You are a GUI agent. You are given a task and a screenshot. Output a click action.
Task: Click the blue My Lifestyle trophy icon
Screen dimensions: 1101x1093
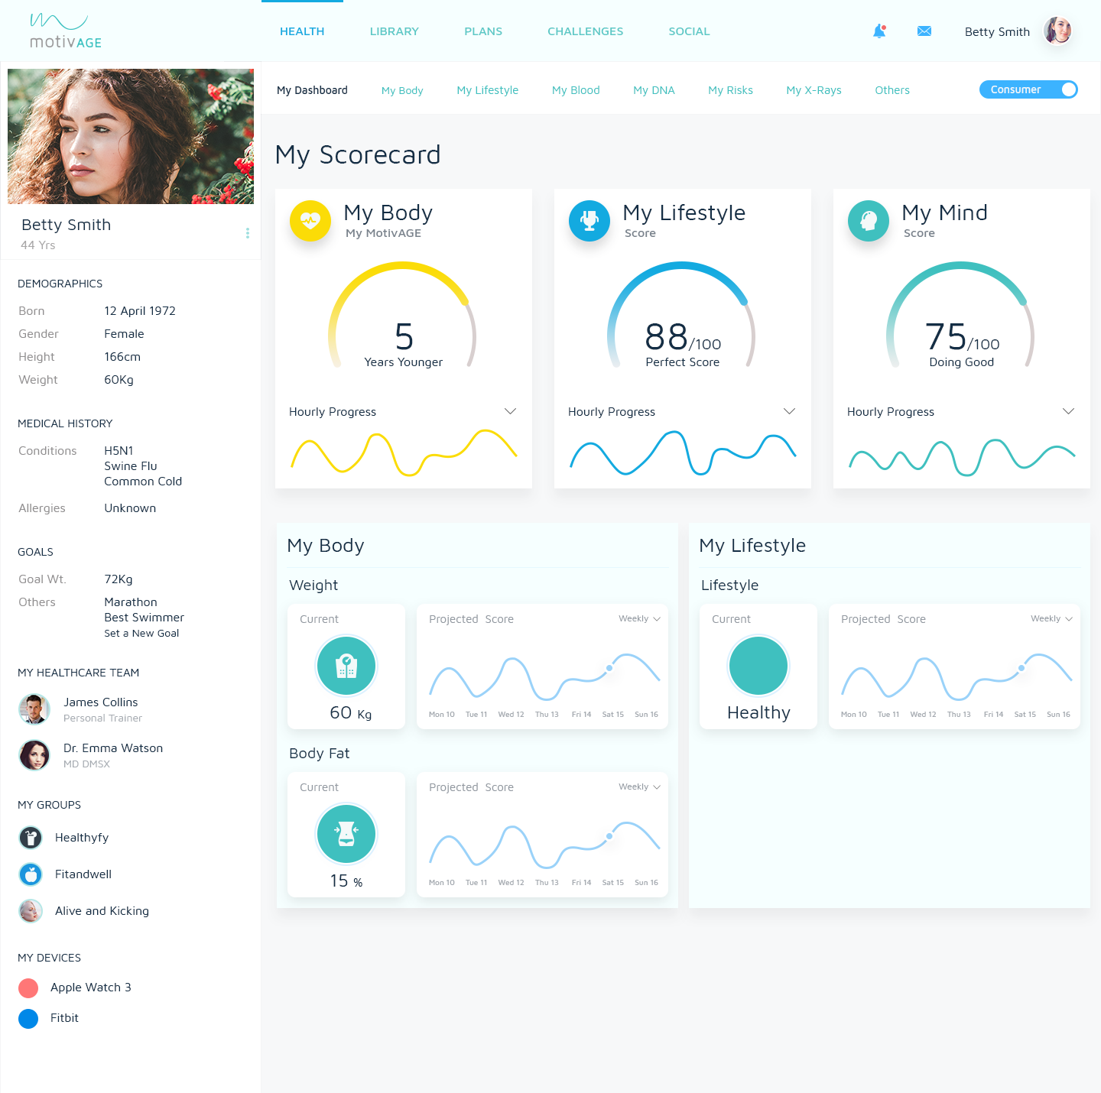coord(589,221)
